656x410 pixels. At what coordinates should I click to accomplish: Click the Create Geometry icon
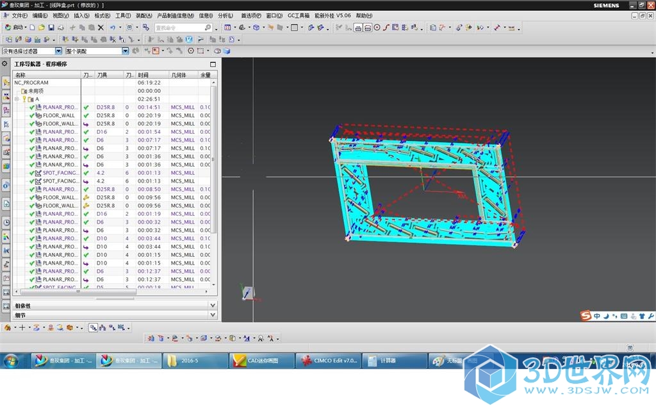click(x=28, y=39)
